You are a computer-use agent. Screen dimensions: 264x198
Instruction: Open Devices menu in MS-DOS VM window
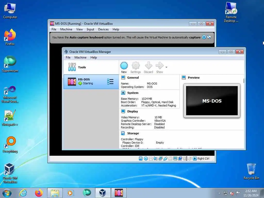(103, 29)
